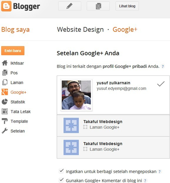
Task: Select the first Takaful Webdesign page
Action: point(113,125)
